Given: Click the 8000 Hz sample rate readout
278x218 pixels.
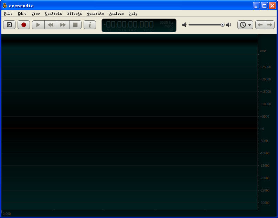Looking at the screenshot, I should (x=166, y=22).
